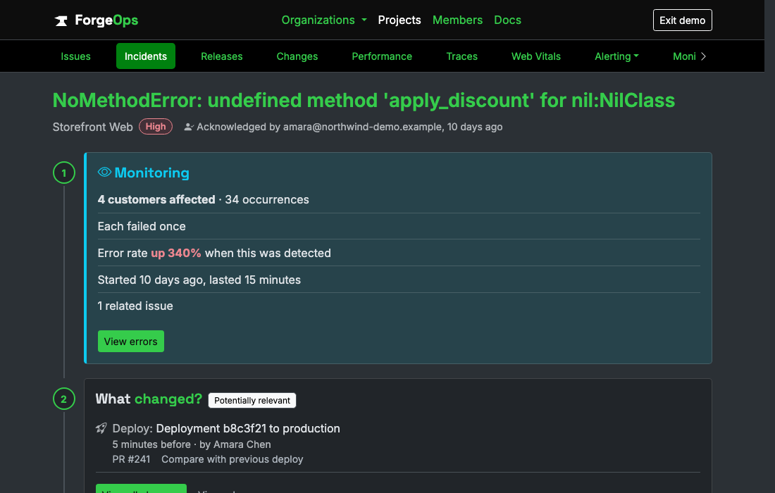The width and height of the screenshot is (775, 493).
Task: Click the '1 related issue' row
Action: point(399,306)
